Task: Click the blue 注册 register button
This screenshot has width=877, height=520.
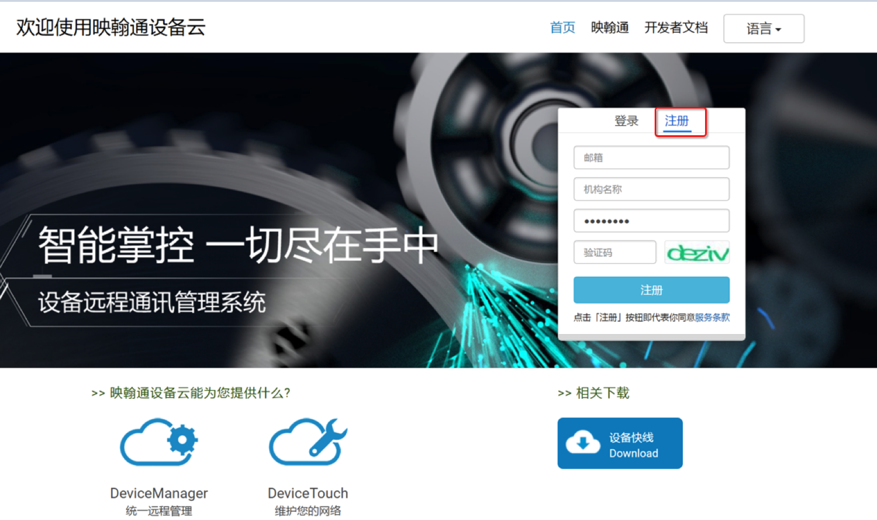Action: click(x=651, y=290)
